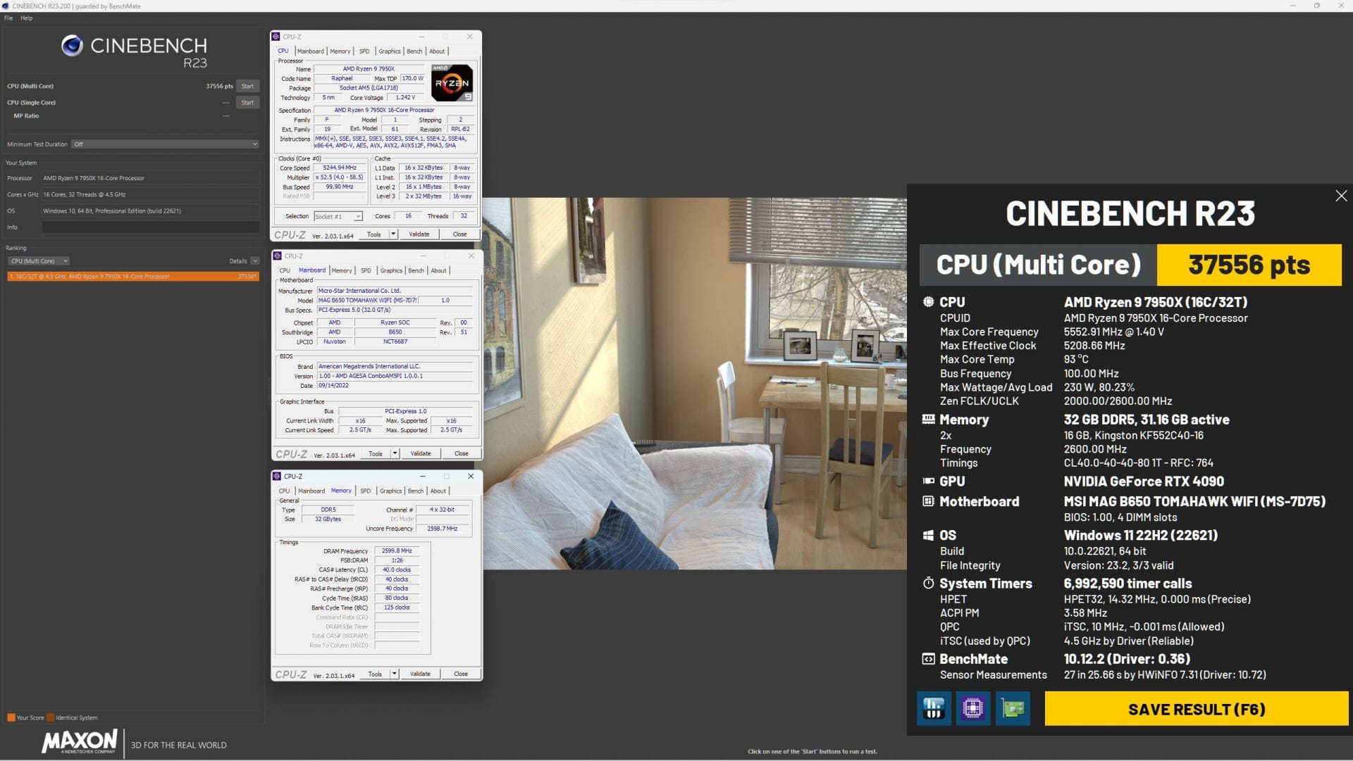Viewport: 1353px width, 761px height.
Task: Open the Socket #1 selection dropdown in CPU-Z
Action: click(x=357, y=216)
